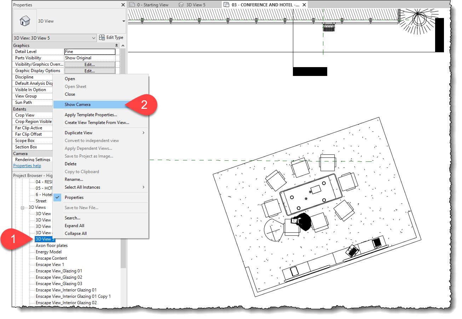Screen dimensions: 462x319
Task: Open the Detail Level dropdown showing Fine
Action: (x=89, y=51)
